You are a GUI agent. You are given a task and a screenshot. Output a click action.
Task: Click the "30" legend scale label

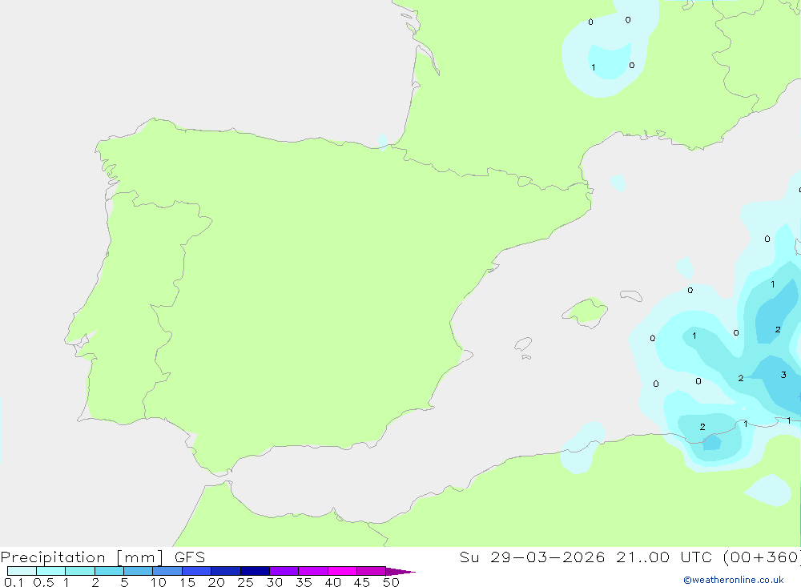coord(274,582)
